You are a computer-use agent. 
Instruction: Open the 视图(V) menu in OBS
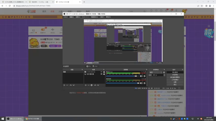(x=78, y=17)
